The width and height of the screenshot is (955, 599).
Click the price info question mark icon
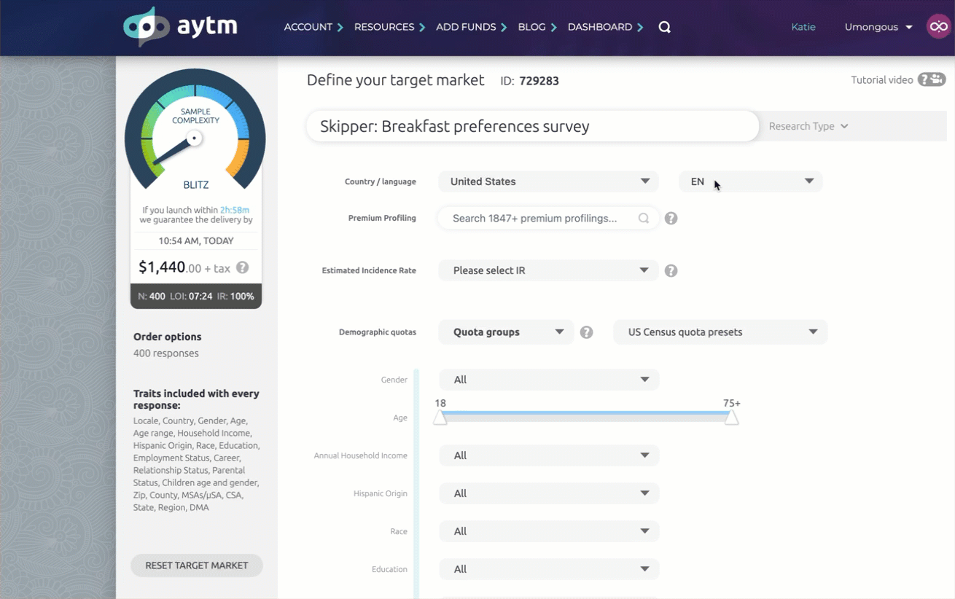click(243, 267)
